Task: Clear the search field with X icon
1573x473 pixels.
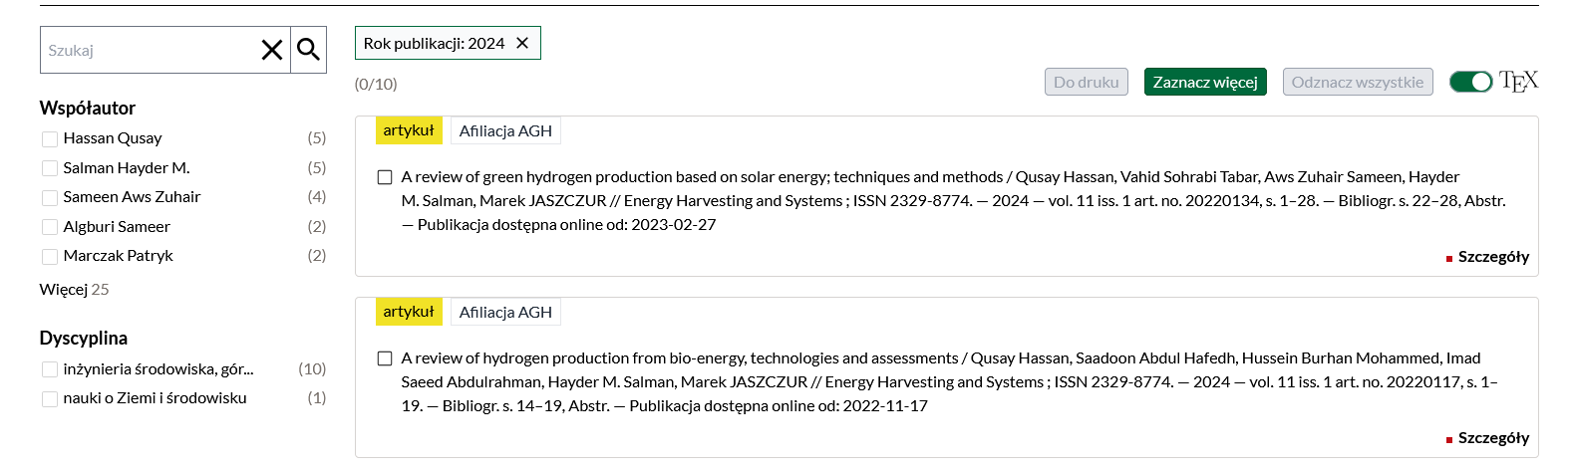Action: point(271,50)
